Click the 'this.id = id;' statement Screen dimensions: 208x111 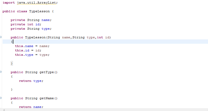click(x=28, y=50)
